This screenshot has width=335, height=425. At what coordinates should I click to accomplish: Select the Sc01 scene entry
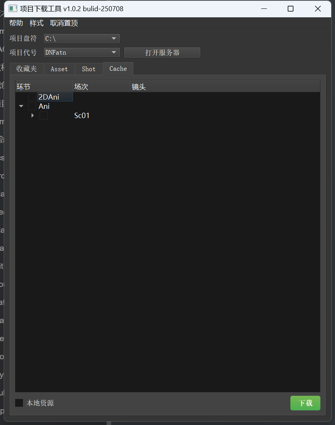(x=82, y=115)
